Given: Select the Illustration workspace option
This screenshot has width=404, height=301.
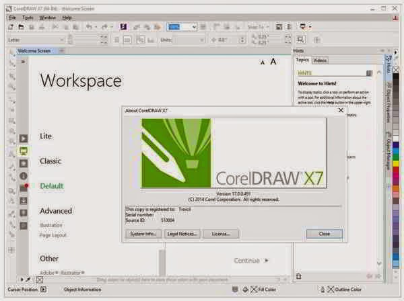Looking at the screenshot, I should [51, 225].
